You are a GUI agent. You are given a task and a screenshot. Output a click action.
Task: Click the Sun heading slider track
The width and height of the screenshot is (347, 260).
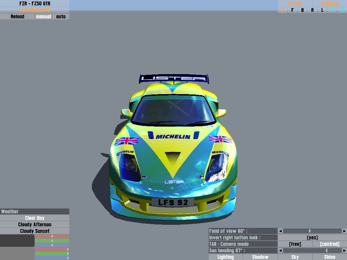(312, 251)
